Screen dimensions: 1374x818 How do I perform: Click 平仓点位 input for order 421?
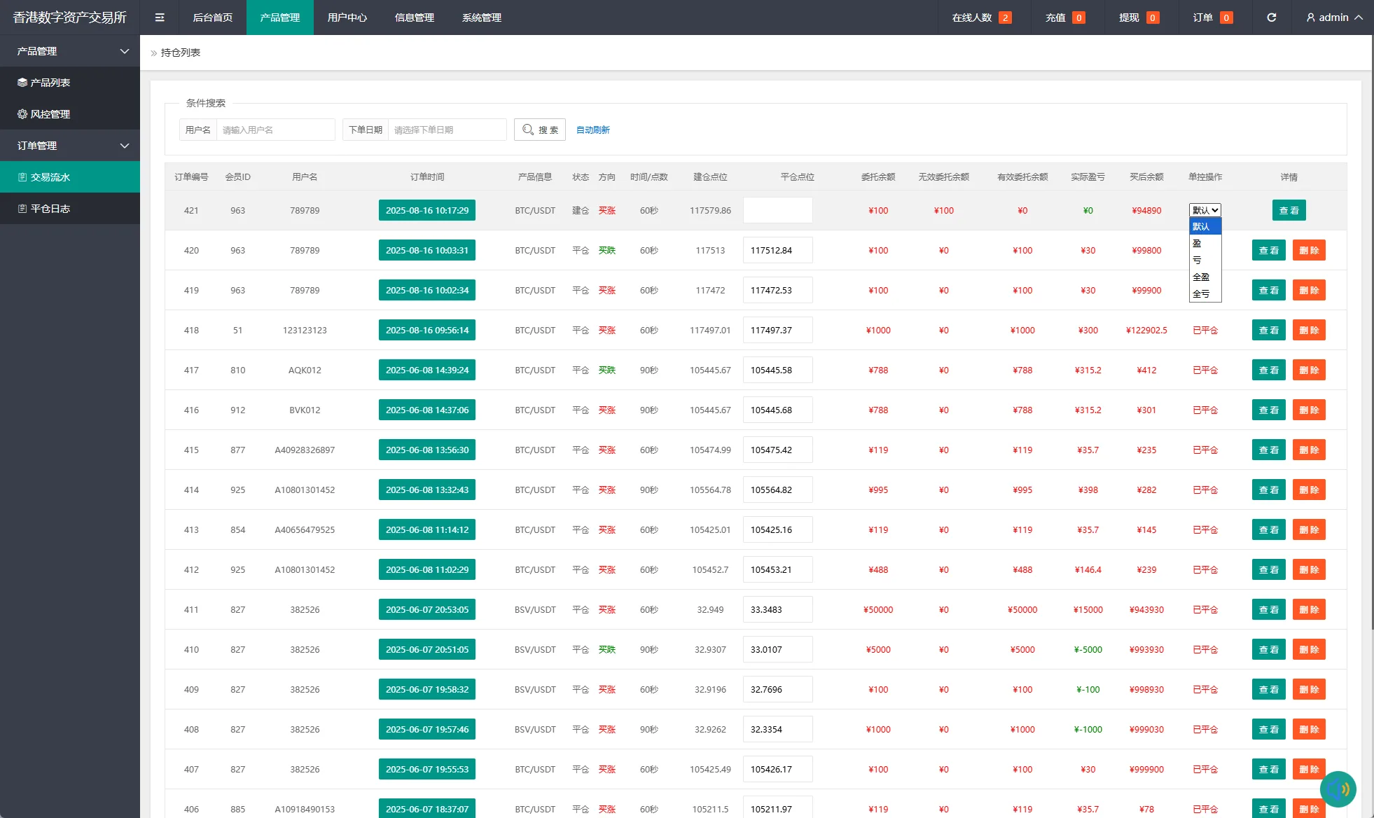click(777, 210)
